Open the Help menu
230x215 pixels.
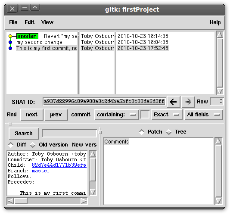(215, 22)
